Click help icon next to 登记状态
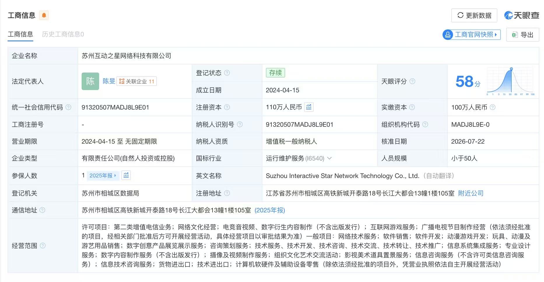 point(227,73)
